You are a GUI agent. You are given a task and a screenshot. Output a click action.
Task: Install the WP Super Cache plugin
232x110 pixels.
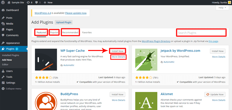coord(118,51)
